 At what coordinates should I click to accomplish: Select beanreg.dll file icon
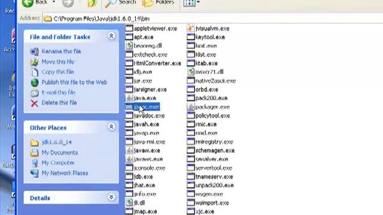click(x=129, y=45)
